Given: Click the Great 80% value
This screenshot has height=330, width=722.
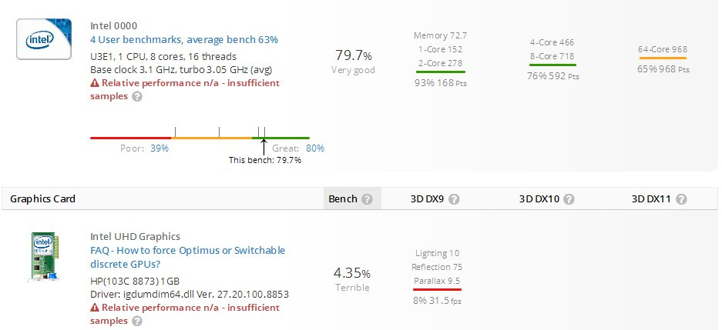Looking at the screenshot, I should click(315, 148).
